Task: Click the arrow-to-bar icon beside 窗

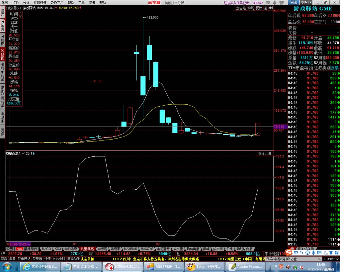Action: click(271, 8)
